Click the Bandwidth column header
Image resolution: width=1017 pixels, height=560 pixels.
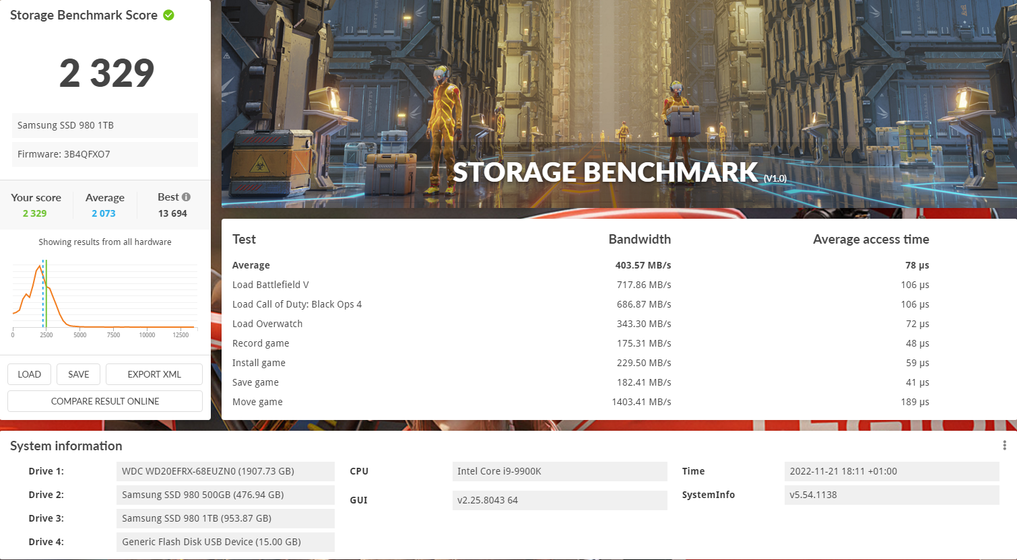[x=639, y=239]
